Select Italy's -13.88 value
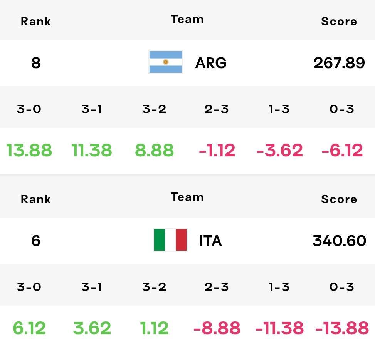 (342, 328)
